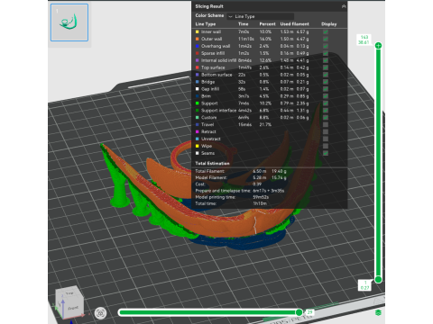Click the Display column header
Screen dimensions: 433x324
[x=328, y=24]
